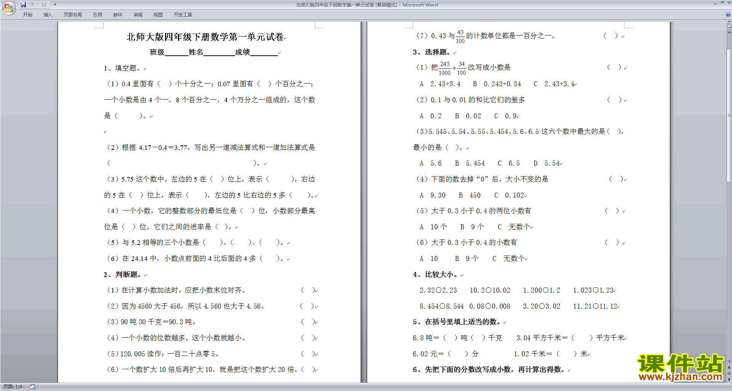Screen dimensions: 732x391
Task: Jump to the previous page with double-up arrows
Action: coord(729,367)
